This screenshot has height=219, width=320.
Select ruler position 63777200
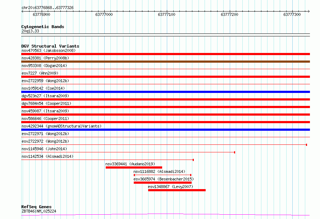point(229,14)
